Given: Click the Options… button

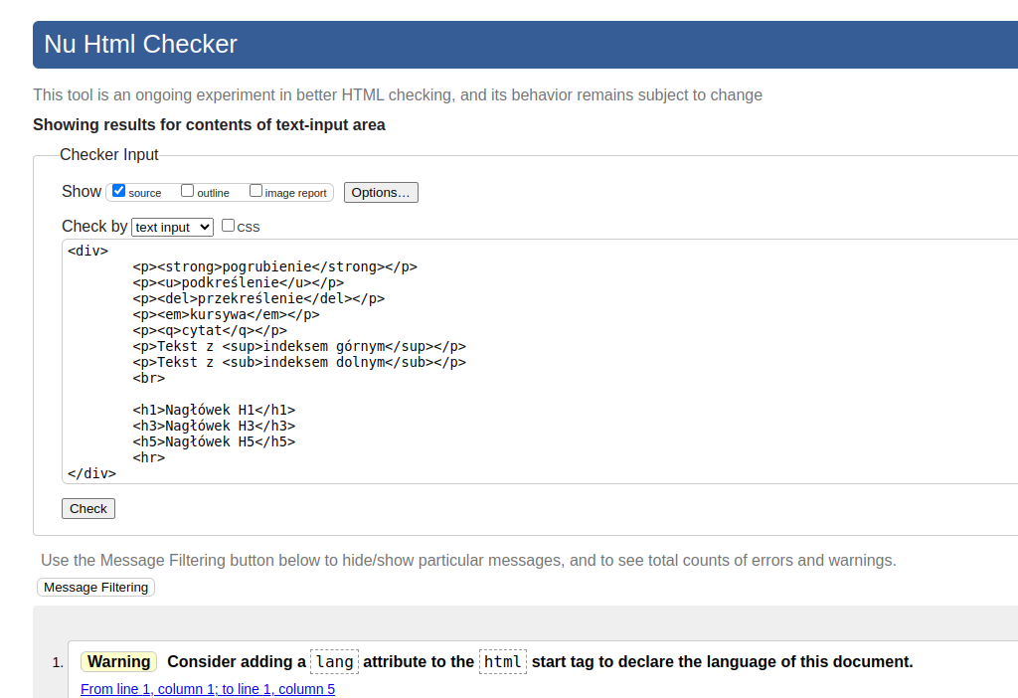Looking at the screenshot, I should 381,192.
